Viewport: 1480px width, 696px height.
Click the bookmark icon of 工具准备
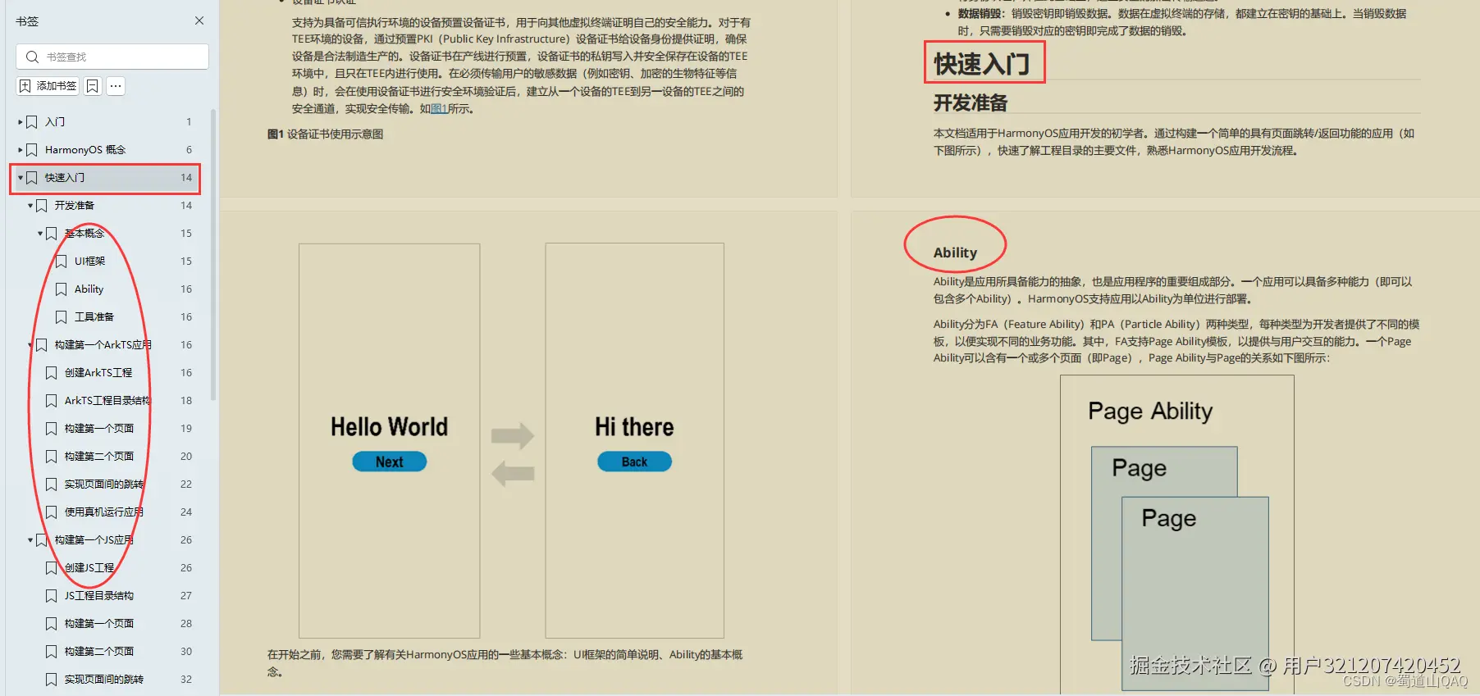[62, 317]
